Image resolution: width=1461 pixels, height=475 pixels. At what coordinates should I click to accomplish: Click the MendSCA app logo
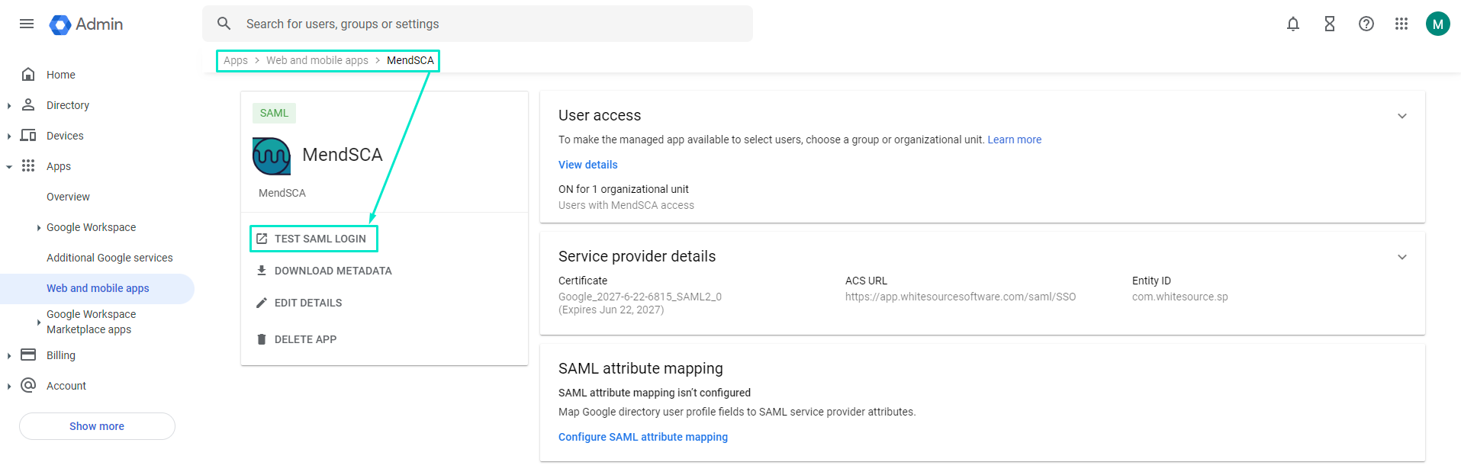[272, 156]
